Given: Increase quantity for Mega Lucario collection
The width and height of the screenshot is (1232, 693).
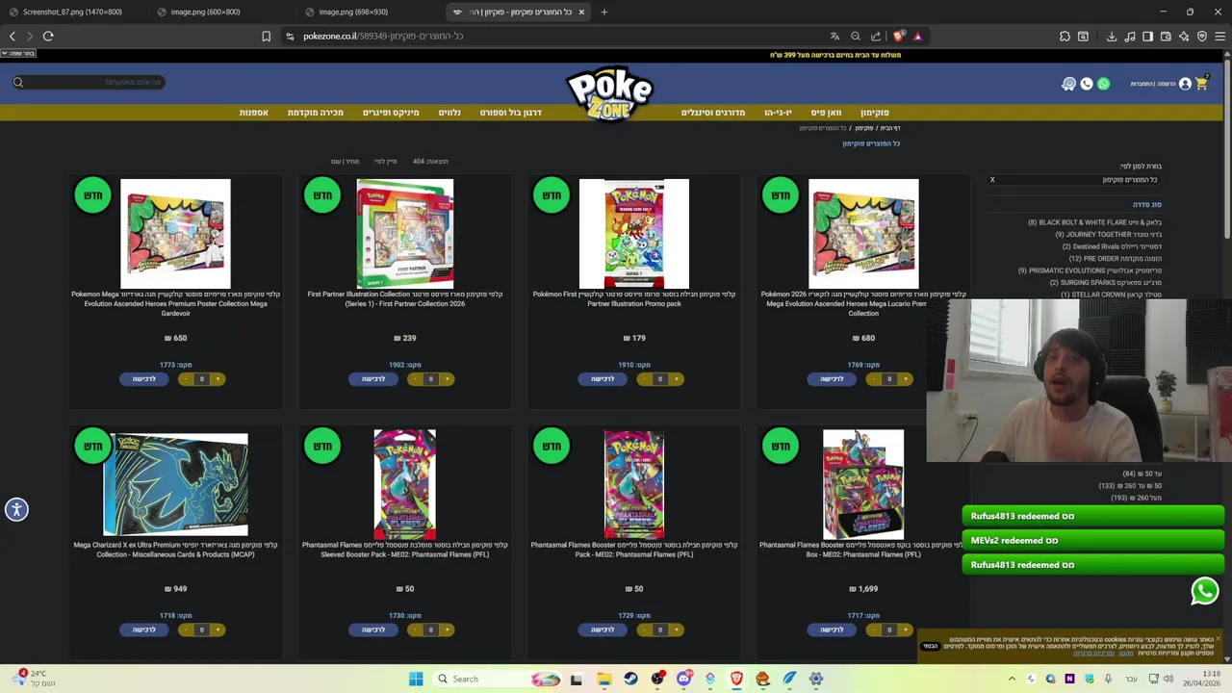Looking at the screenshot, I should tap(906, 379).
